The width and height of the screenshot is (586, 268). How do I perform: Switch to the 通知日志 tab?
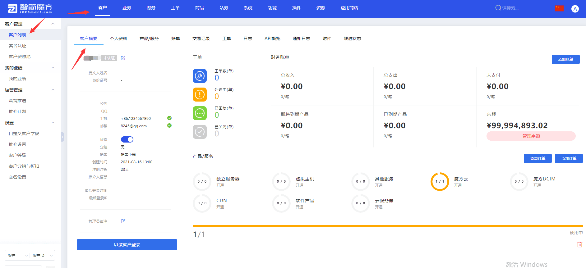point(301,39)
